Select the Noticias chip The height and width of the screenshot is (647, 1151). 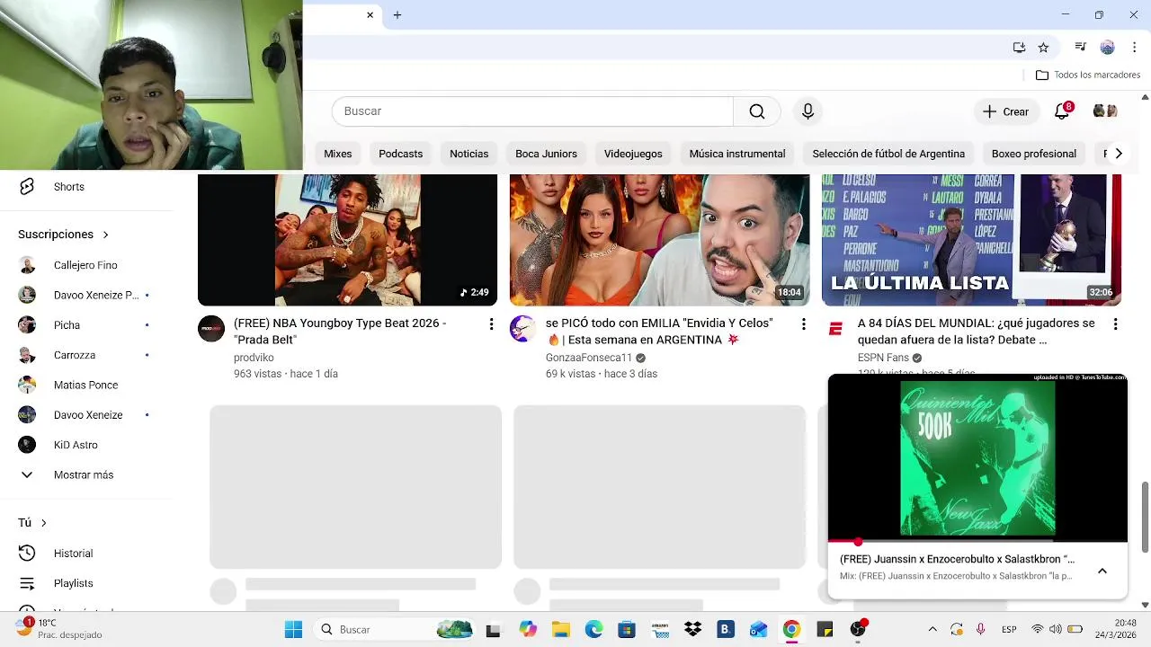click(x=469, y=154)
